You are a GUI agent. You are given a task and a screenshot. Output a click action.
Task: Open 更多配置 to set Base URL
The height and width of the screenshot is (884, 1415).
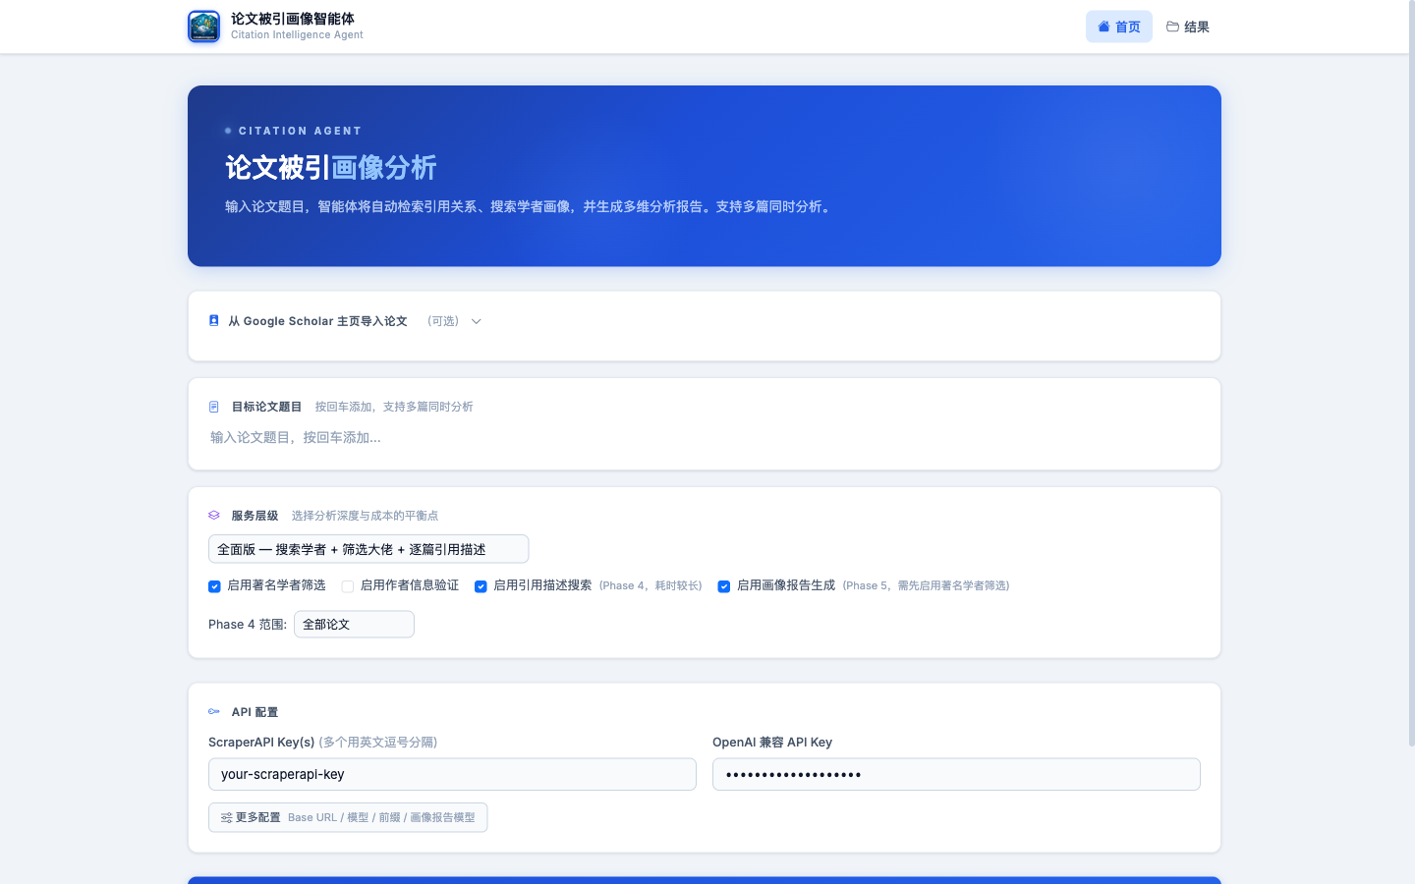coord(348,816)
